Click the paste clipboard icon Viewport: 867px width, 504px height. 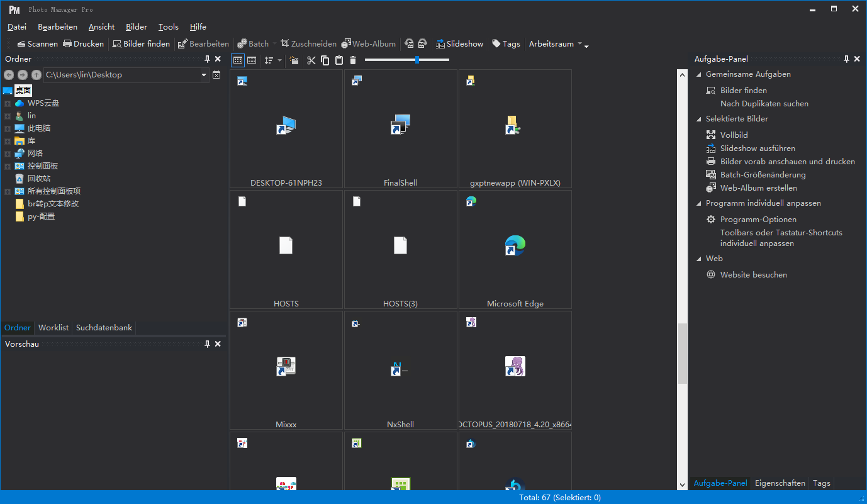pyautogui.click(x=339, y=60)
